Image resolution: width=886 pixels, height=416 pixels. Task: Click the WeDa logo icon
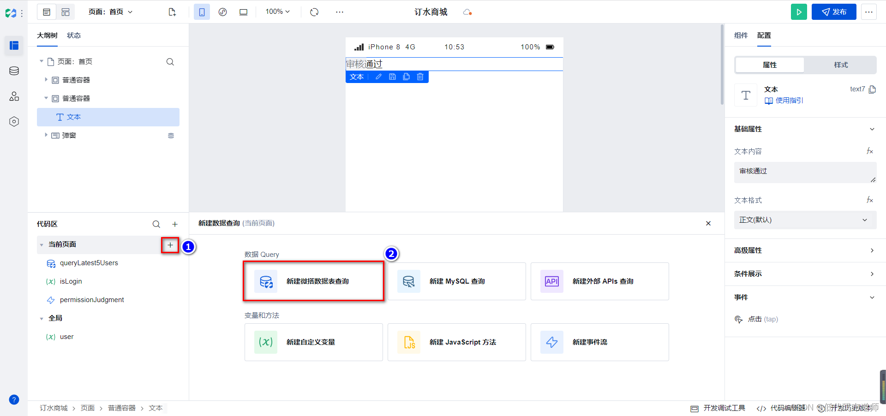pos(11,13)
